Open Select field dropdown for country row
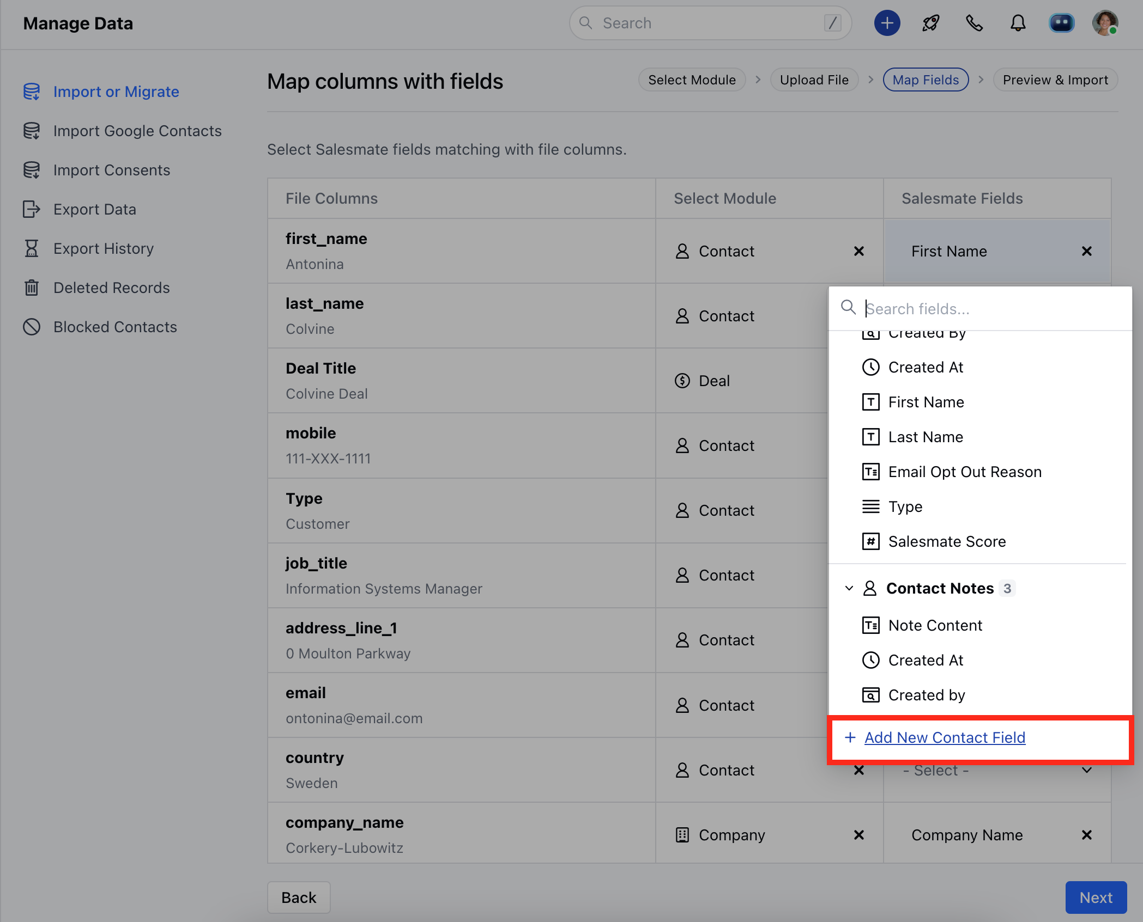 click(x=997, y=770)
